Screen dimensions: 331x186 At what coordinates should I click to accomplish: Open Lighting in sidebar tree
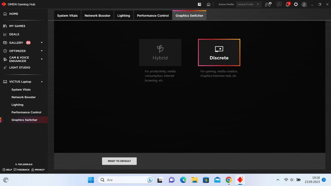(17, 105)
